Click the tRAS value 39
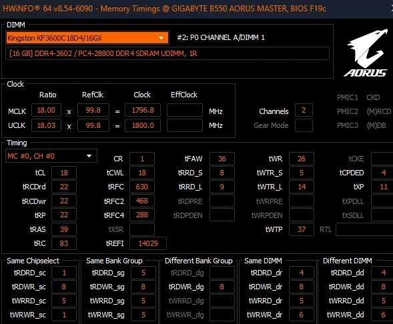Screen dimensions: 393x324 coord(64,229)
